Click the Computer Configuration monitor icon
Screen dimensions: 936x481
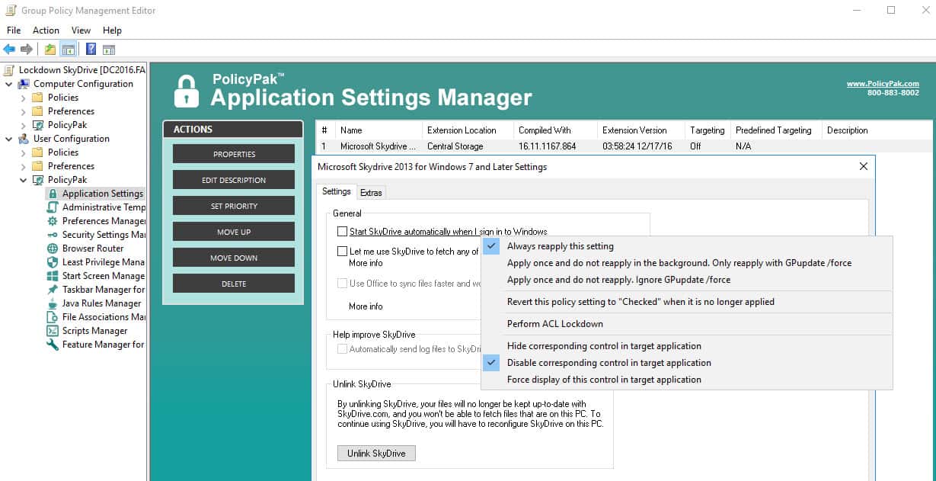pyautogui.click(x=24, y=84)
